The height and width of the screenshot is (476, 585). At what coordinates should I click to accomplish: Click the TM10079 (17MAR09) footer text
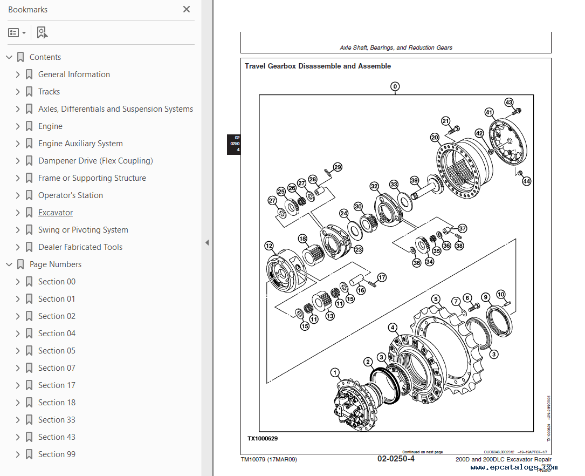coord(269,460)
